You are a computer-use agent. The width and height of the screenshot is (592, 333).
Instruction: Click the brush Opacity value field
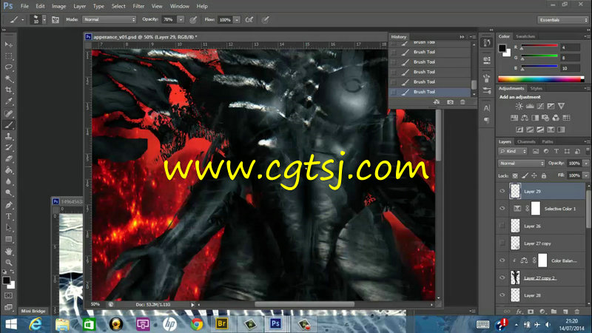169,20
